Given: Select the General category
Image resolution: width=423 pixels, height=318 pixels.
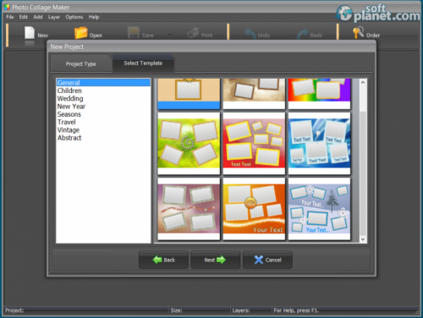Looking at the screenshot, I should (x=103, y=83).
